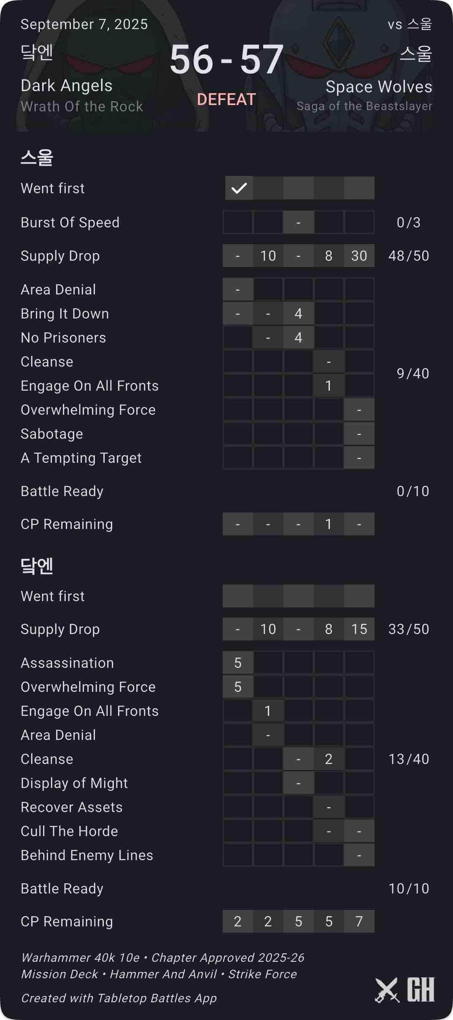Check 닥엔's Went first box for round one

pos(238,596)
